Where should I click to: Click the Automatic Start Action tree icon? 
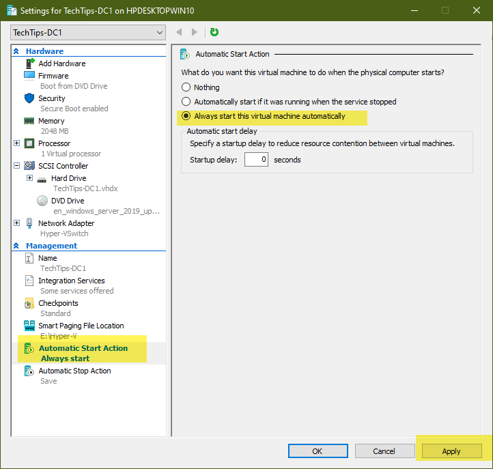29,348
